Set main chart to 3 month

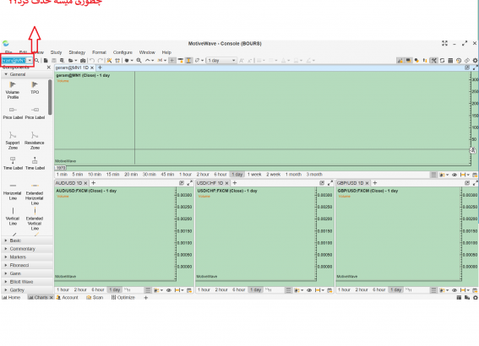(314, 175)
